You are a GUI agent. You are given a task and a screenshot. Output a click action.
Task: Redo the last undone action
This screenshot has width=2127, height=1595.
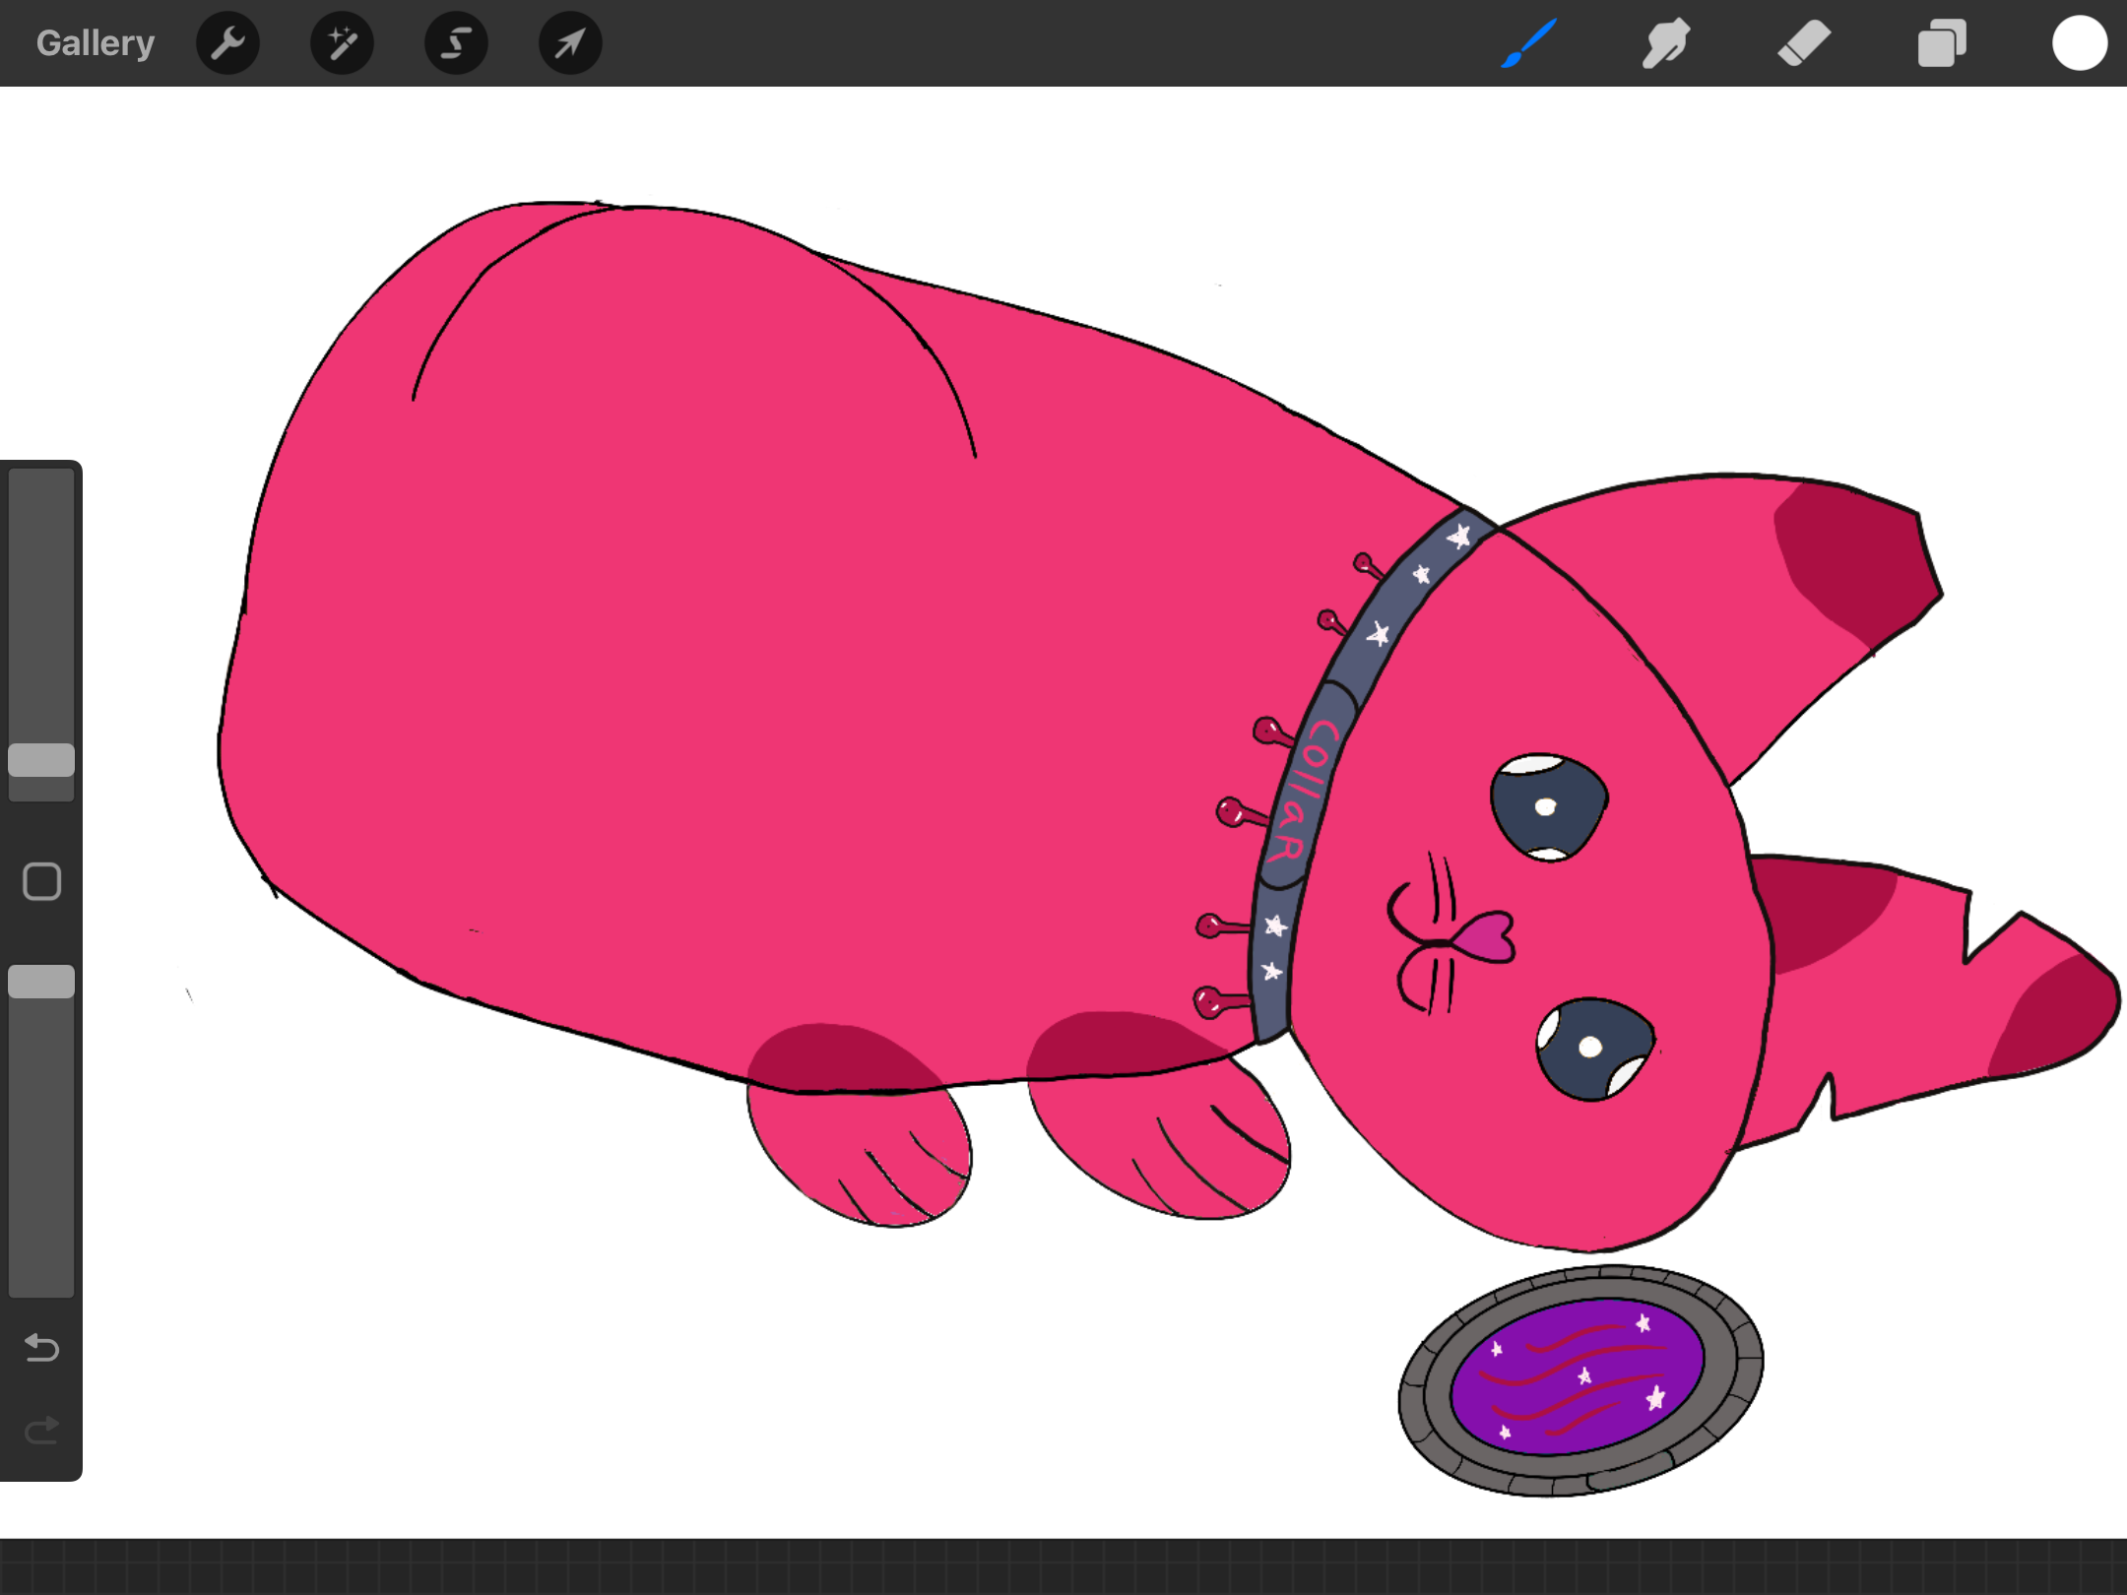(x=41, y=1430)
